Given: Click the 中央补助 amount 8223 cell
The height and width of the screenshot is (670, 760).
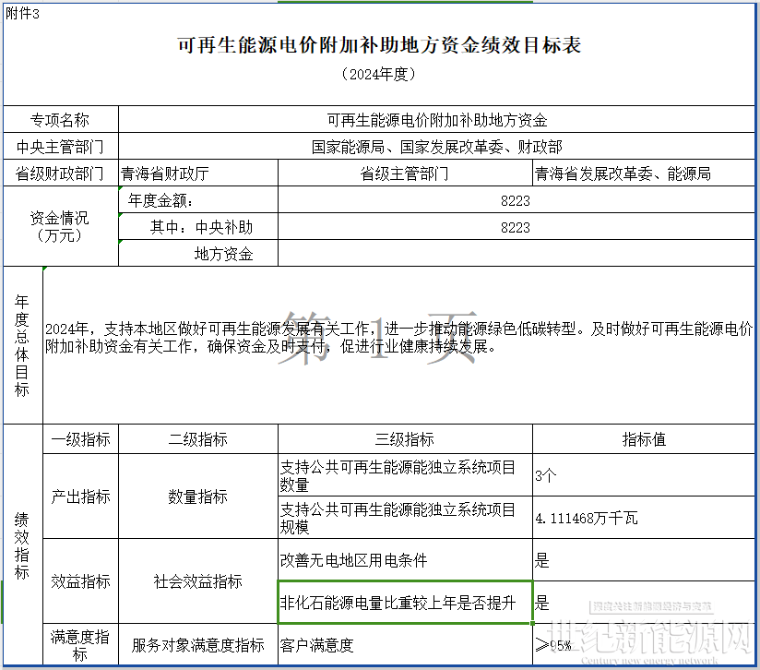Looking at the screenshot, I should pos(517,226).
